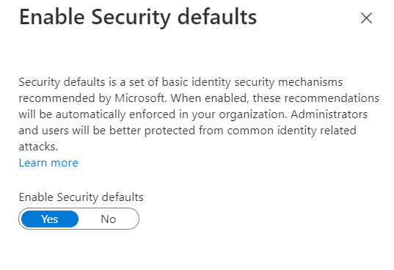Keep security defaults enabled with Yes
Screen dimensions: 394x270
tap(50, 219)
